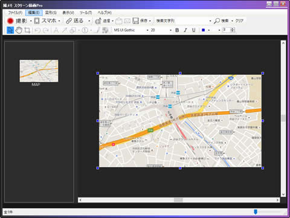Click the vertical scrollbar down arrow
The image size is (290, 218).
pos(283,194)
